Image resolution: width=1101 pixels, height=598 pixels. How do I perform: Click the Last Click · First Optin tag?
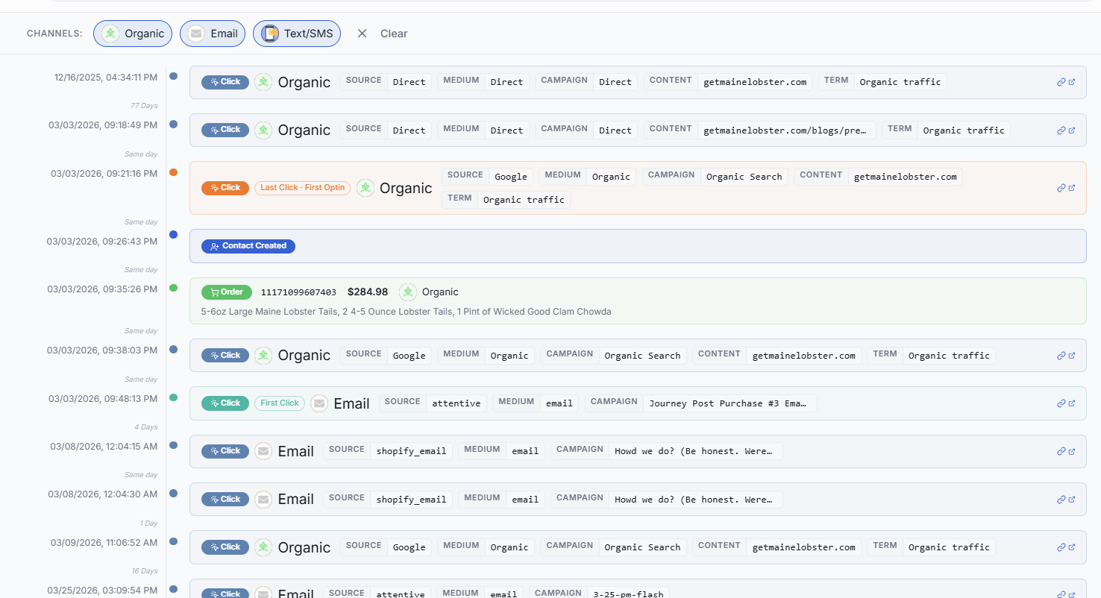tap(303, 188)
